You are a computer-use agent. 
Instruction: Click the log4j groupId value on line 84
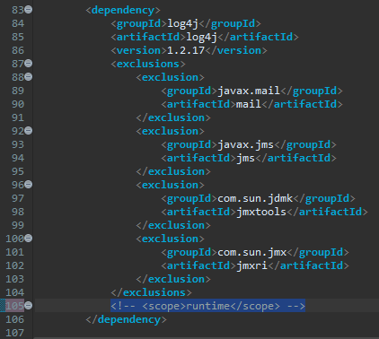(x=182, y=23)
